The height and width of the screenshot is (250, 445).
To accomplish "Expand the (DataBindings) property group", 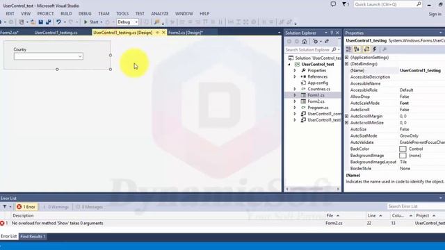I will [x=346, y=64].
